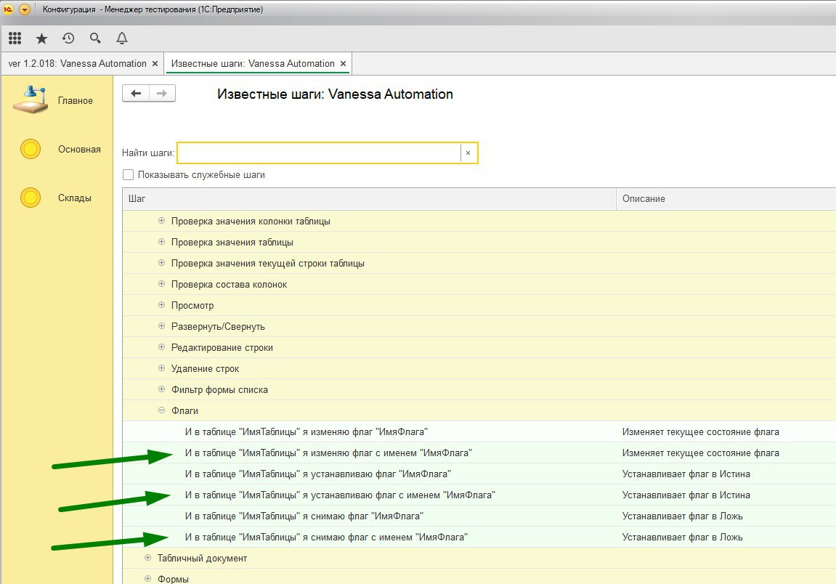
Task: Go back with the left arrow button
Action: point(136,93)
